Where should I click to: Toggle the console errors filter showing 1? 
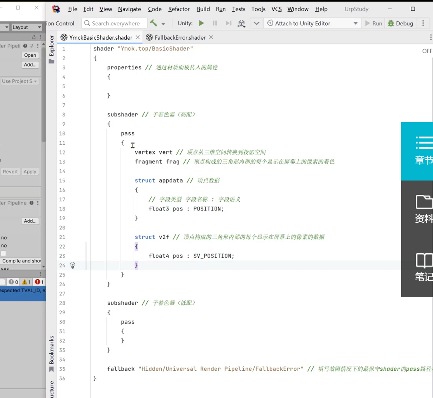[x=39, y=282]
